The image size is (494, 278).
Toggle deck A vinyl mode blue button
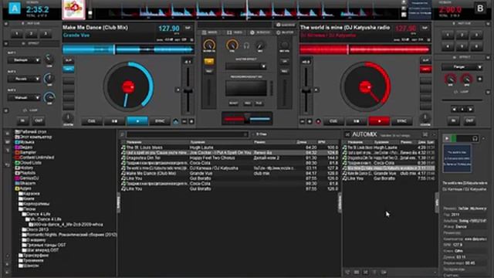[69, 69]
